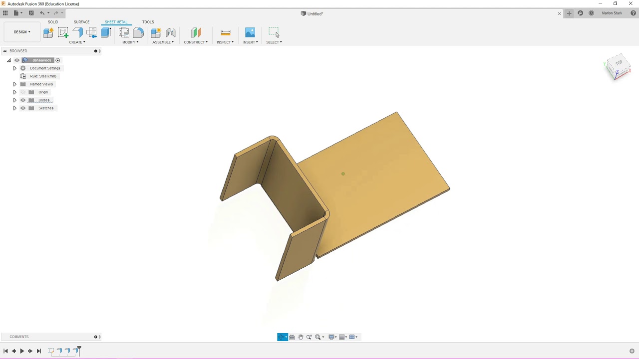The height and width of the screenshot is (359, 639).
Task: Open the Marlon Stark account menu
Action: pyautogui.click(x=612, y=13)
